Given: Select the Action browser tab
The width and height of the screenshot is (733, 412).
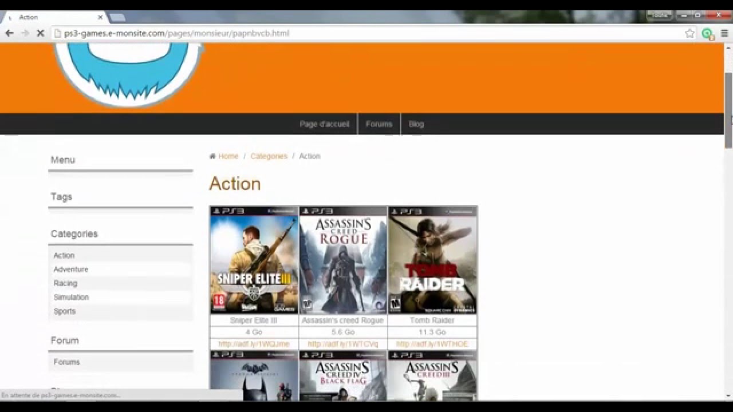Looking at the screenshot, I should (x=54, y=17).
